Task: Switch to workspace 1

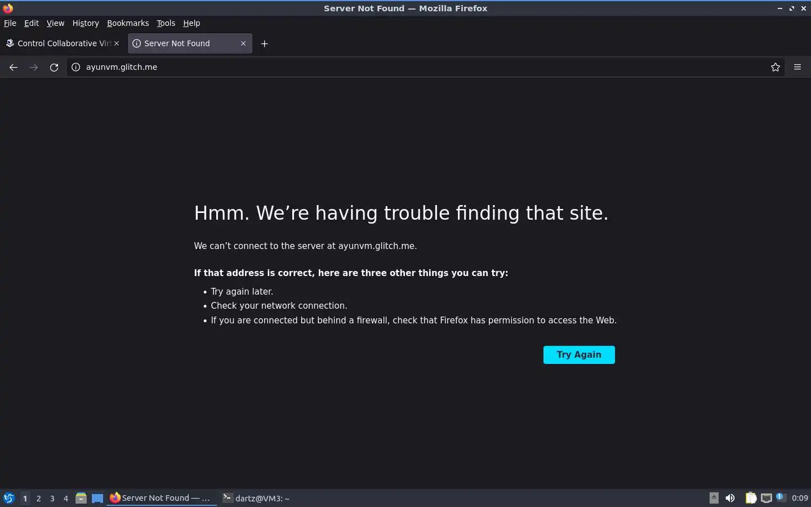Action: click(x=25, y=498)
